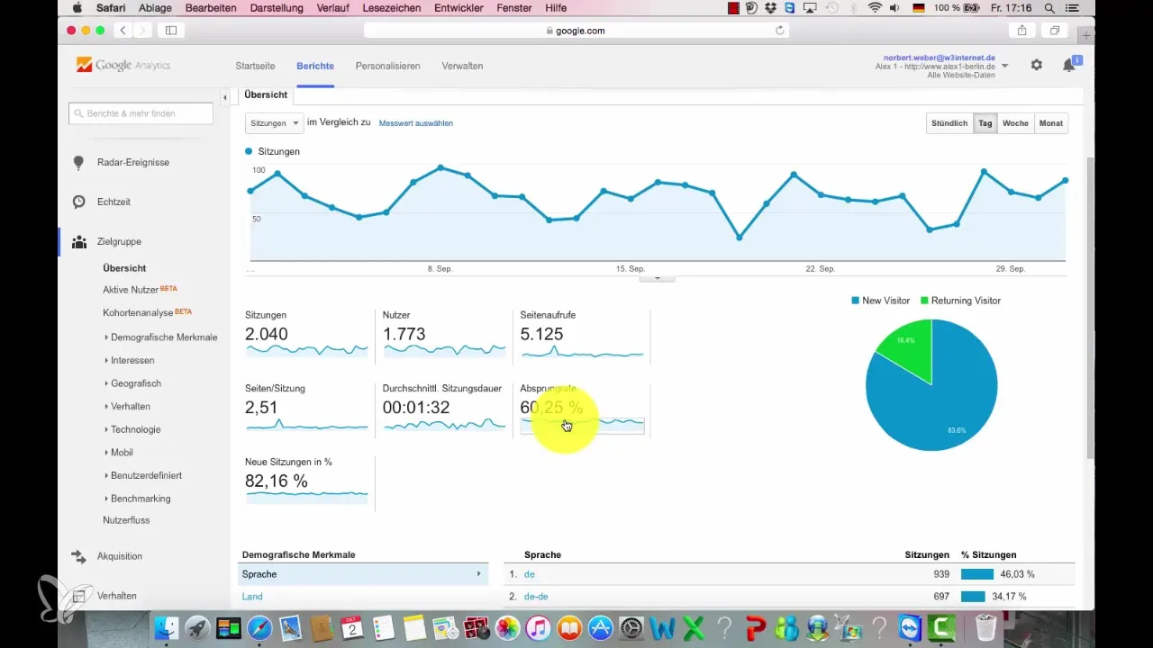The image size is (1153, 648).
Task: Switch graph to Tag view
Action: pyautogui.click(x=985, y=123)
